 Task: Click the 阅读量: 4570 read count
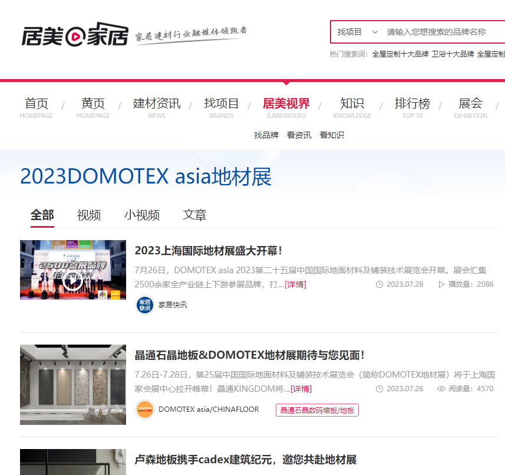(466, 389)
